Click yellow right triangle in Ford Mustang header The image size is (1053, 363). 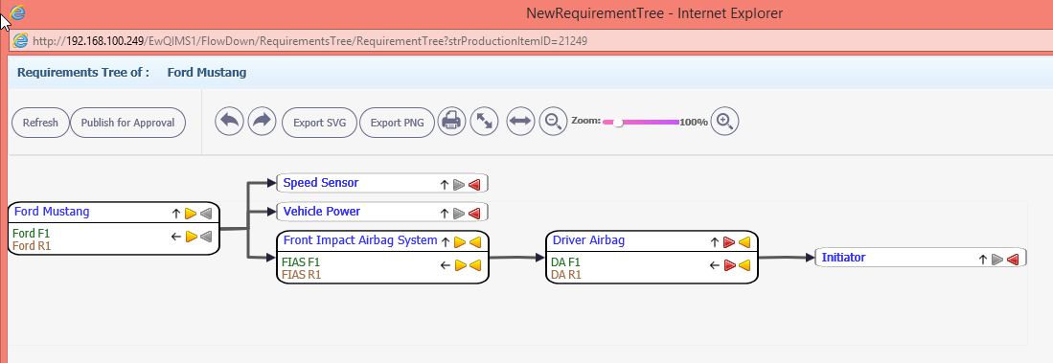191,214
